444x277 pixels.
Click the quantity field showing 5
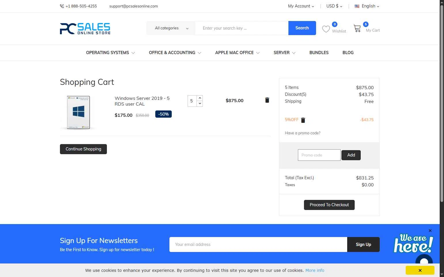[x=192, y=101]
